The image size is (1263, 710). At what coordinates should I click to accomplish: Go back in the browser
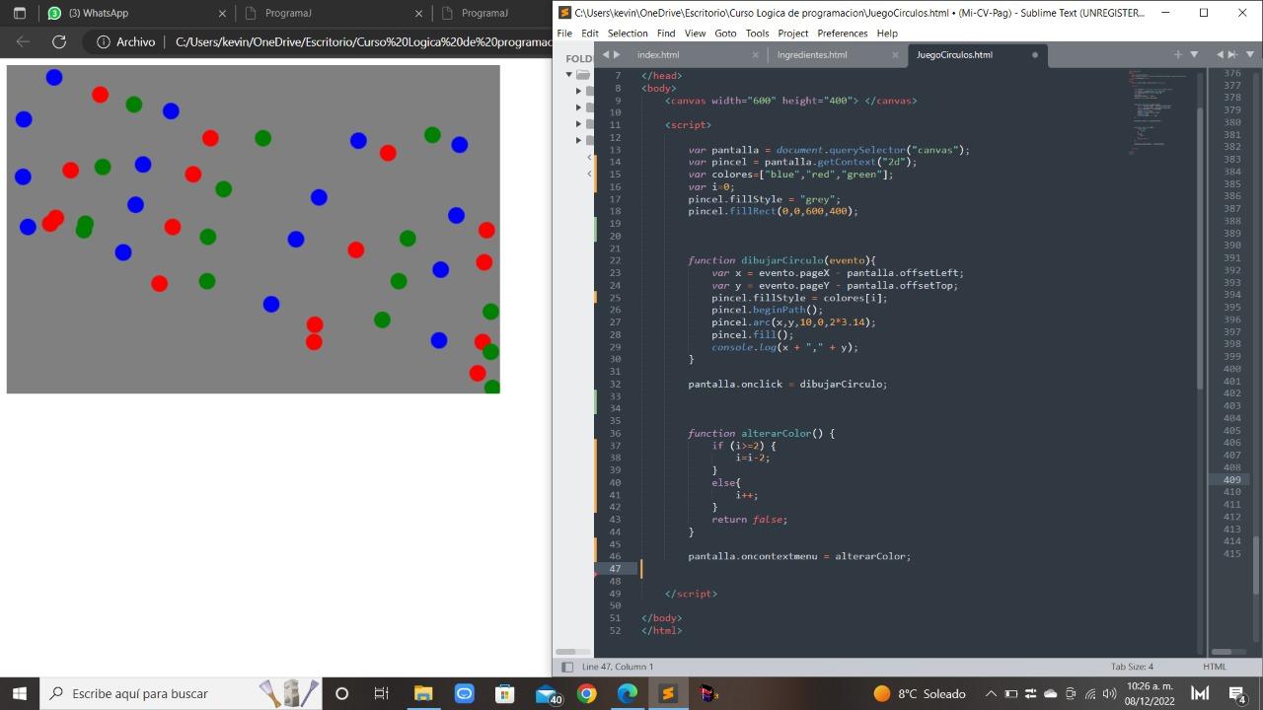tap(23, 42)
